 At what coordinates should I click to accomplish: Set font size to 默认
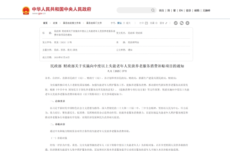click(x=120, y=23)
